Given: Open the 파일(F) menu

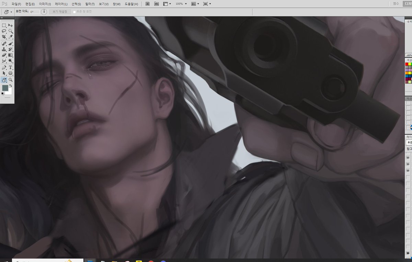Looking at the screenshot, I should [x=16, y=4].
